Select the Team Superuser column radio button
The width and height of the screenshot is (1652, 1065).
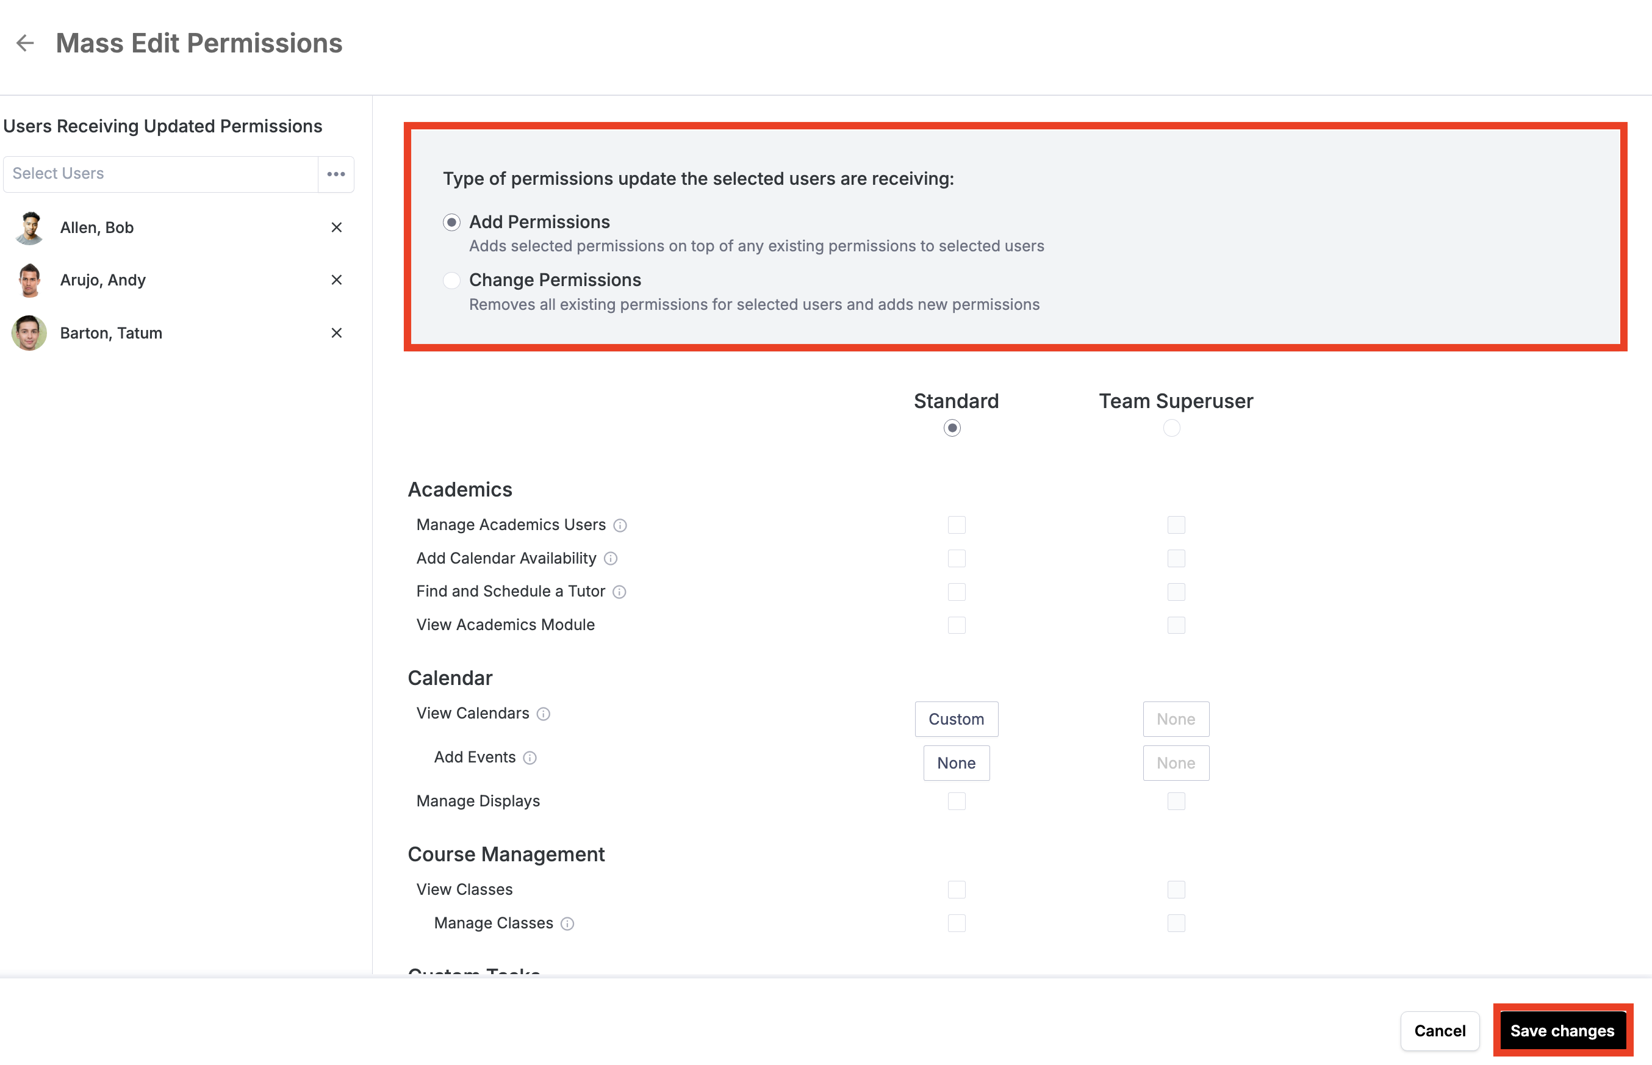pyautogui.click(x=1171, y=428)
